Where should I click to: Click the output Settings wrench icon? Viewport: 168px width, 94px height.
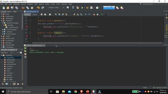click(25, 57)
